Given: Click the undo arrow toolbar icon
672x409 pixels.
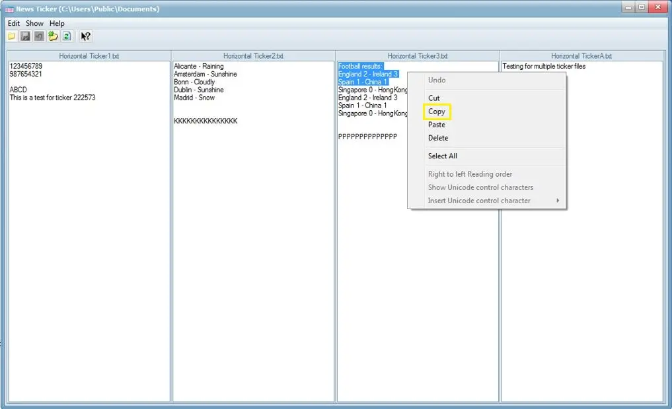Looking at the screenshot, I should click(x=39, y=36).
